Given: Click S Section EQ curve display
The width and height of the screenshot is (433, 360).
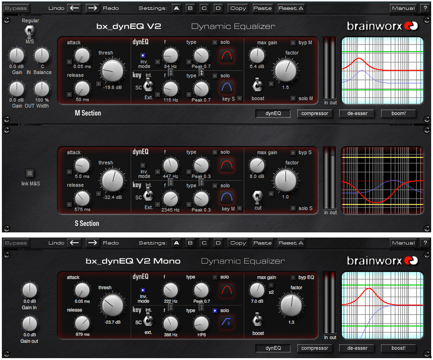Looking at the screenshot, I should (x=382, y=181).
